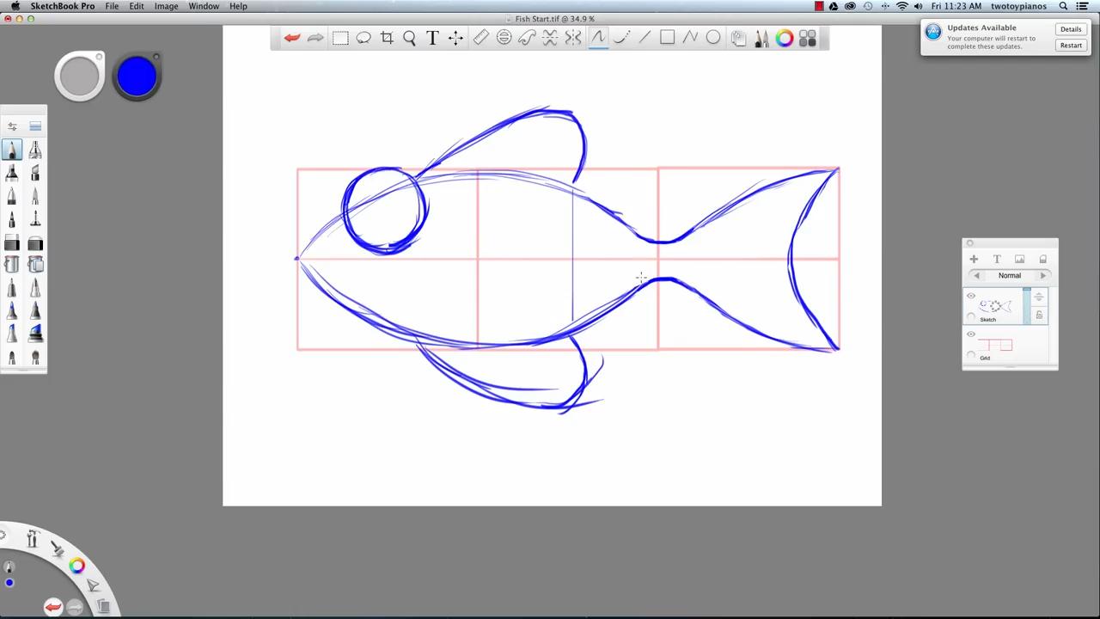Open the color wheel editor in toolbar
Viewport: 1100px width, 619px height.
point(784,38)
